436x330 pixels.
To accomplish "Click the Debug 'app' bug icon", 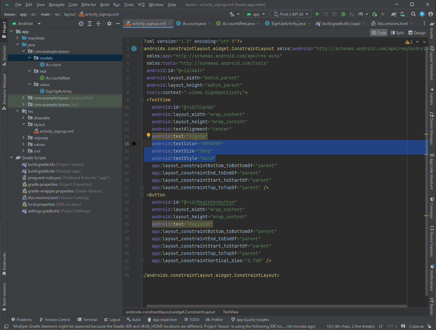I will 343,14.
